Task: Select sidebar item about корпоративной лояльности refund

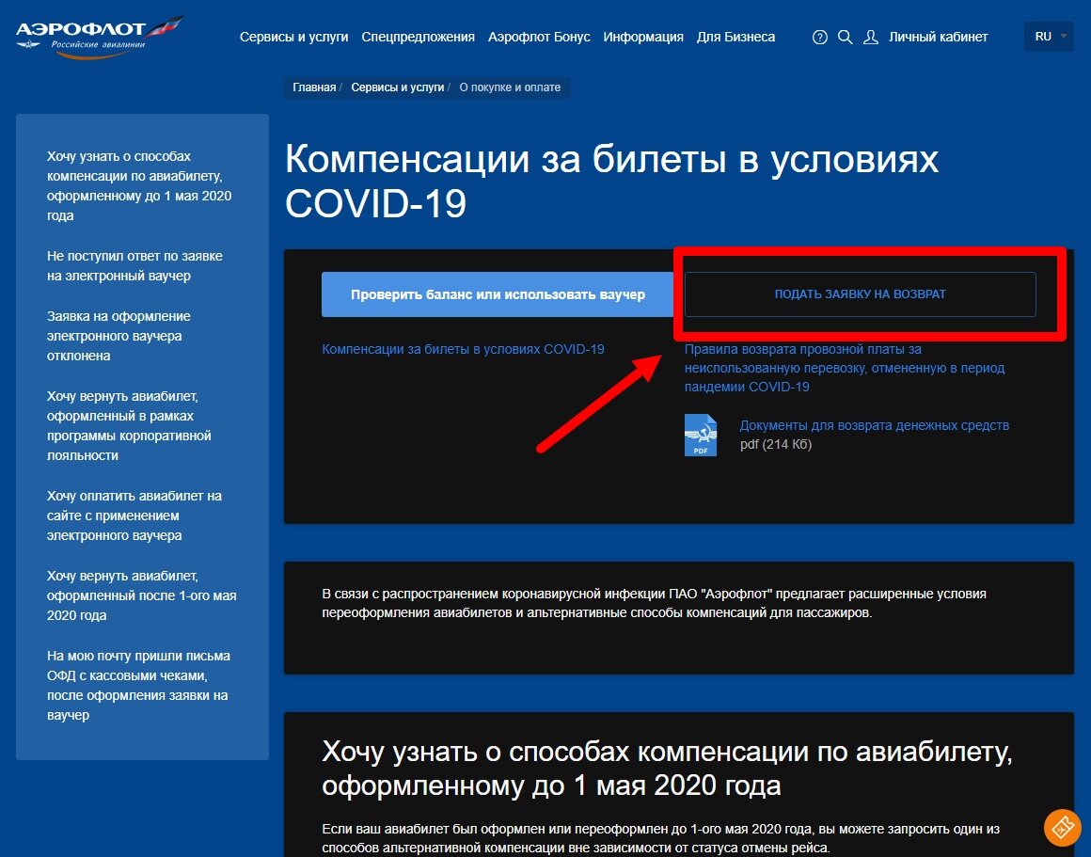Action: coord(129,425)
